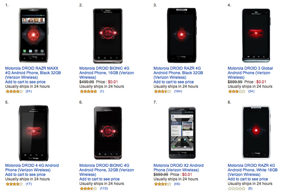Open Motorola DROID 3 Global title link

[x=250, y=73]
